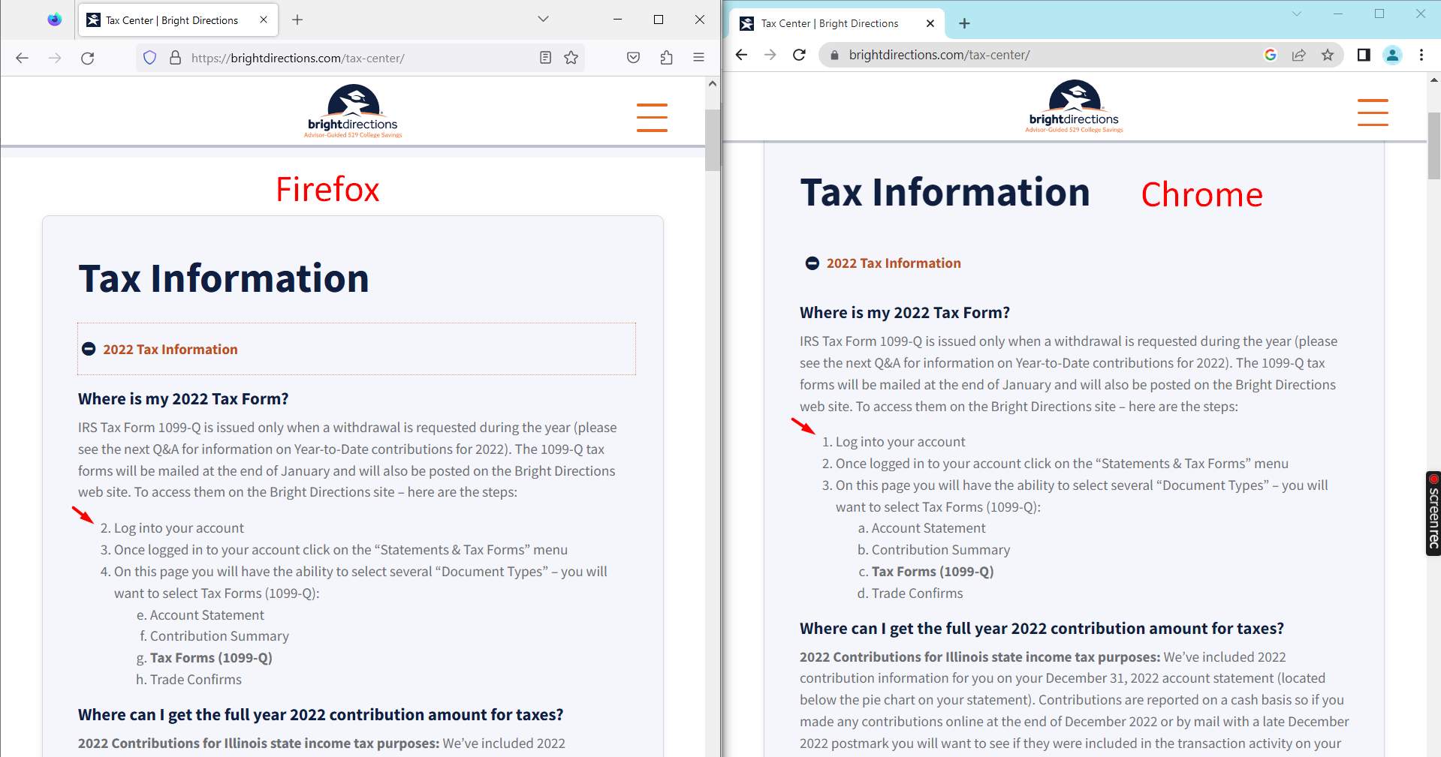Click Firefox scrollbar up arrow
This screenshot has width=1441, height=757.
click(712, 84)
